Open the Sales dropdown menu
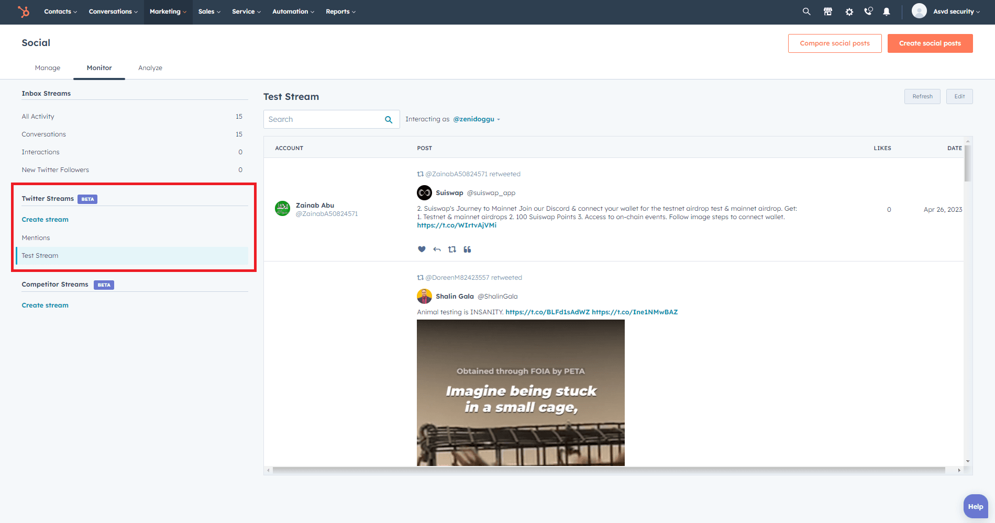Image resolution: width=995 pixels, height=523 pixels. click(x=209, y=12)
